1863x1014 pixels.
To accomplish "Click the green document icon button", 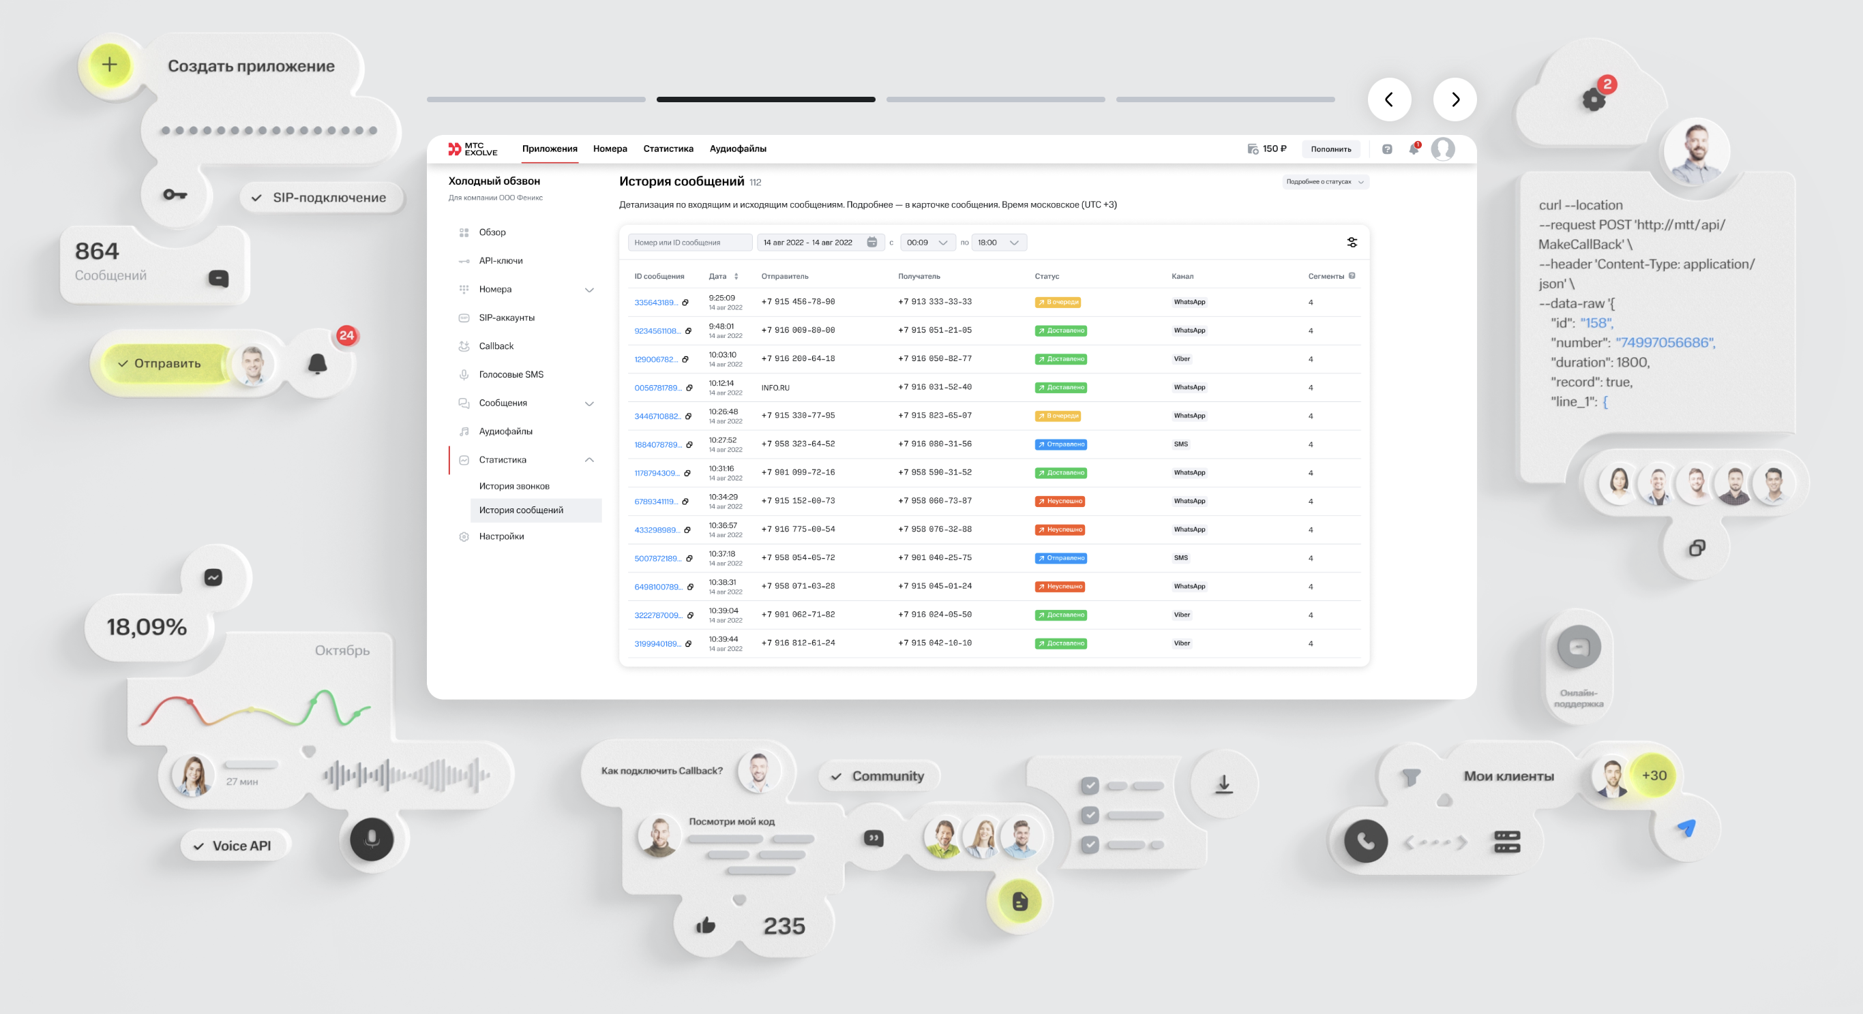I will [x=1019, y=900].
